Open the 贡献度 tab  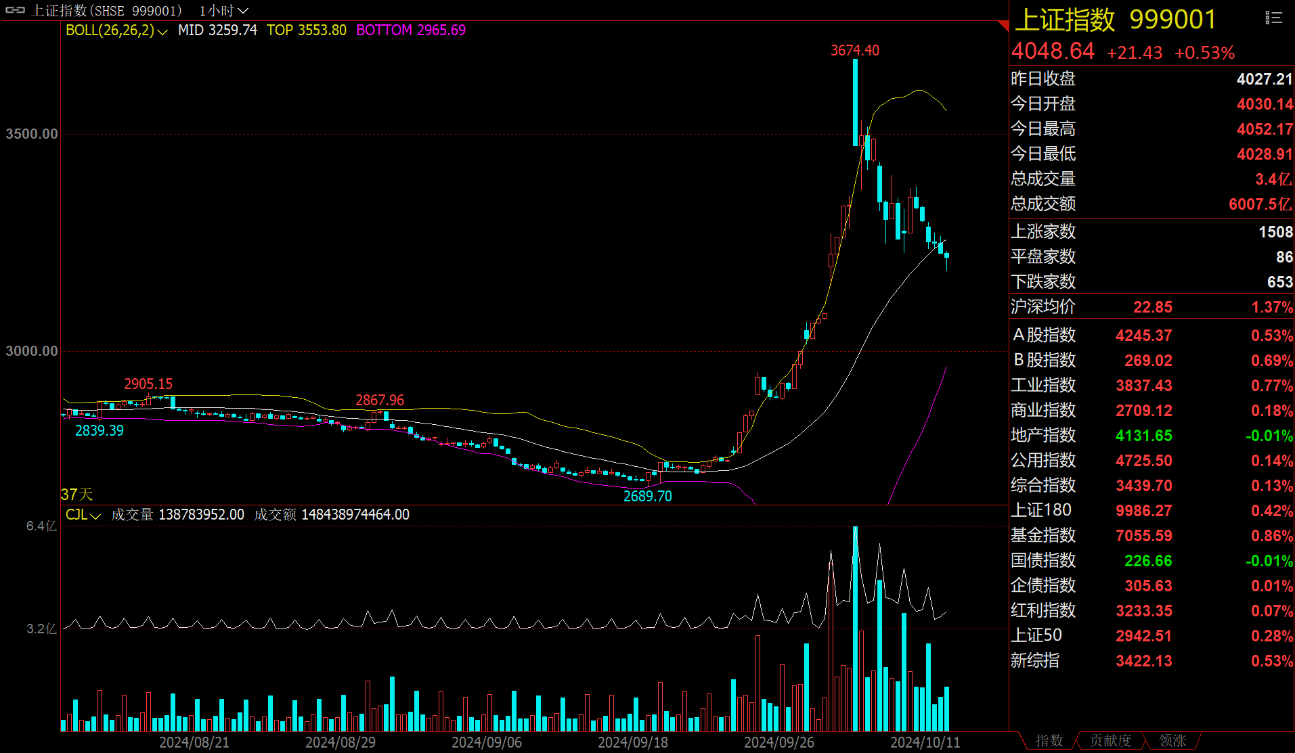click(1110, 741)
